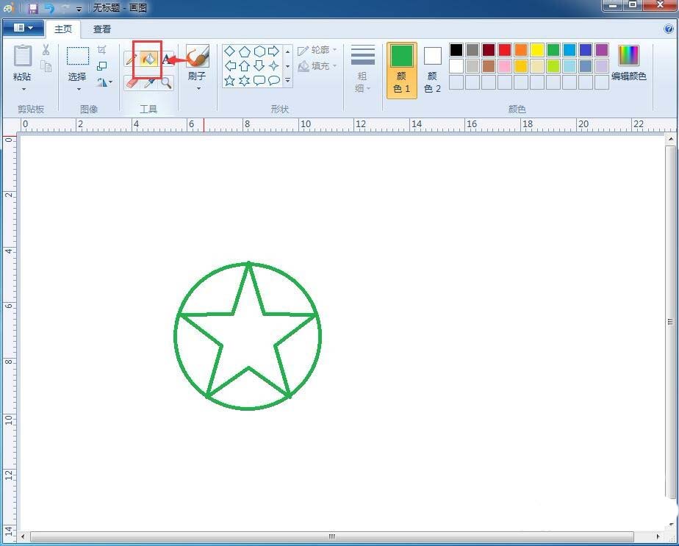Viewport: 679px width, 546px height.
Task: Open Help via the question mark icon
Action: click(x=668, y=29)
